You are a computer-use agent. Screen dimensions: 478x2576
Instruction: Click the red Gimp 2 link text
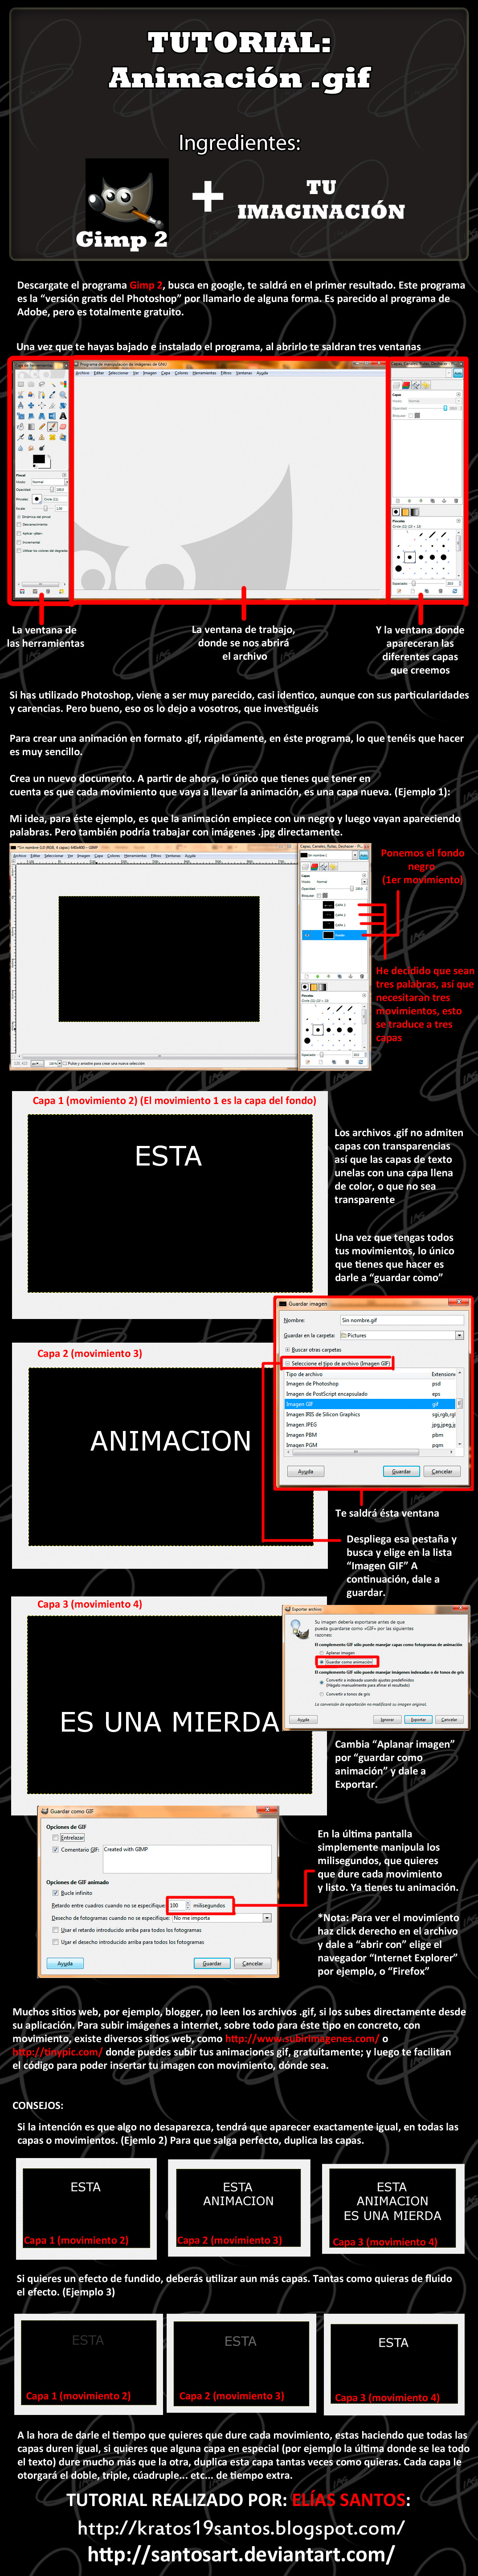click(146, 285)
